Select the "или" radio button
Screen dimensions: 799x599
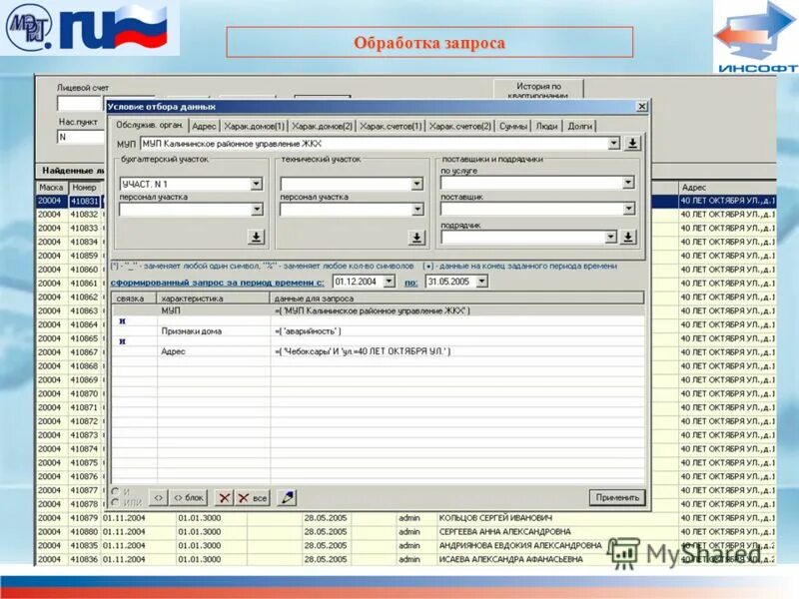coord(115,498)
